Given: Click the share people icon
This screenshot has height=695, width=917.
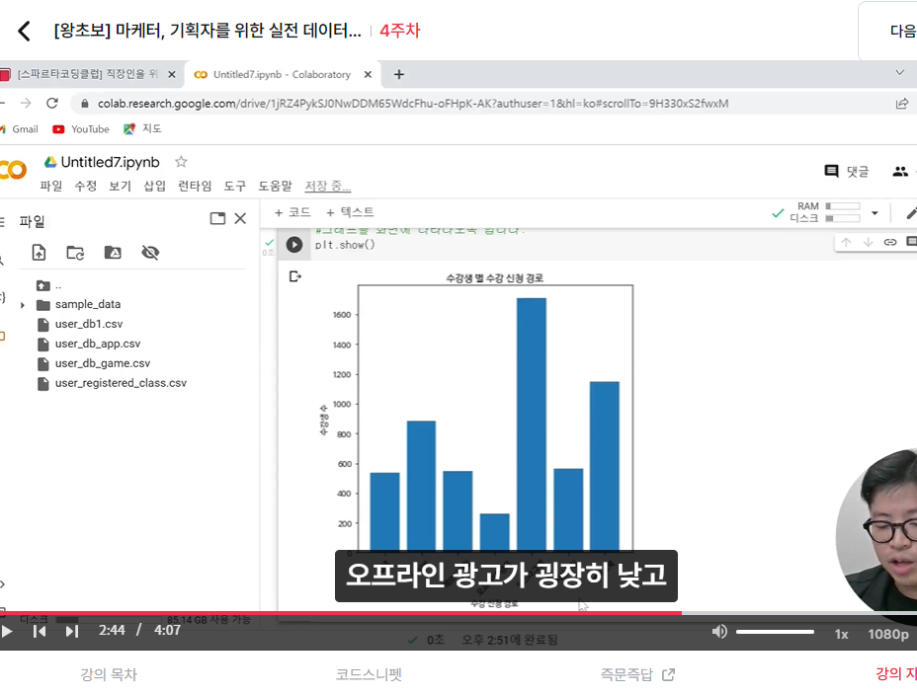Looking at the screenshot, I should click(x=900, y=171).
